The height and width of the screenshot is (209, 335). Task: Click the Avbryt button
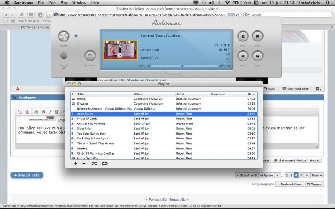[x=315, y=160]
